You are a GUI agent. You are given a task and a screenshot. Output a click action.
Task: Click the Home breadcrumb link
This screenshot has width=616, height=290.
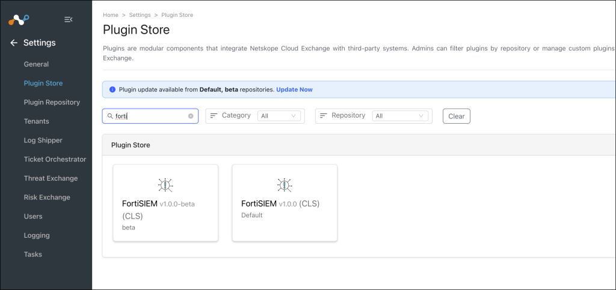(x=111, y=15)
